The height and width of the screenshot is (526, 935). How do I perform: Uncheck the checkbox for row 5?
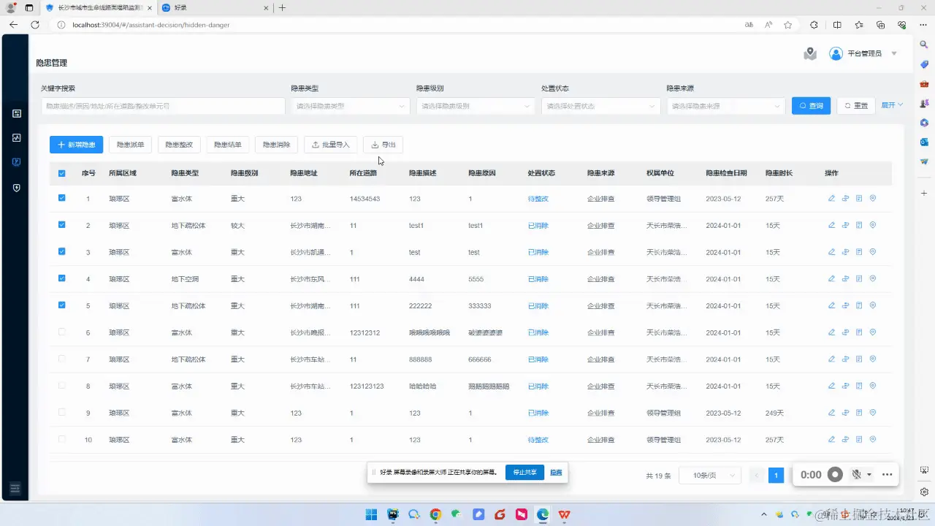61,305
